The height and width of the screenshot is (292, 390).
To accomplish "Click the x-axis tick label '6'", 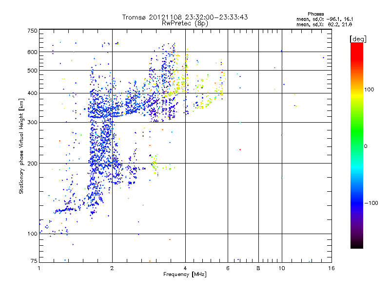I will click(228, 268).
